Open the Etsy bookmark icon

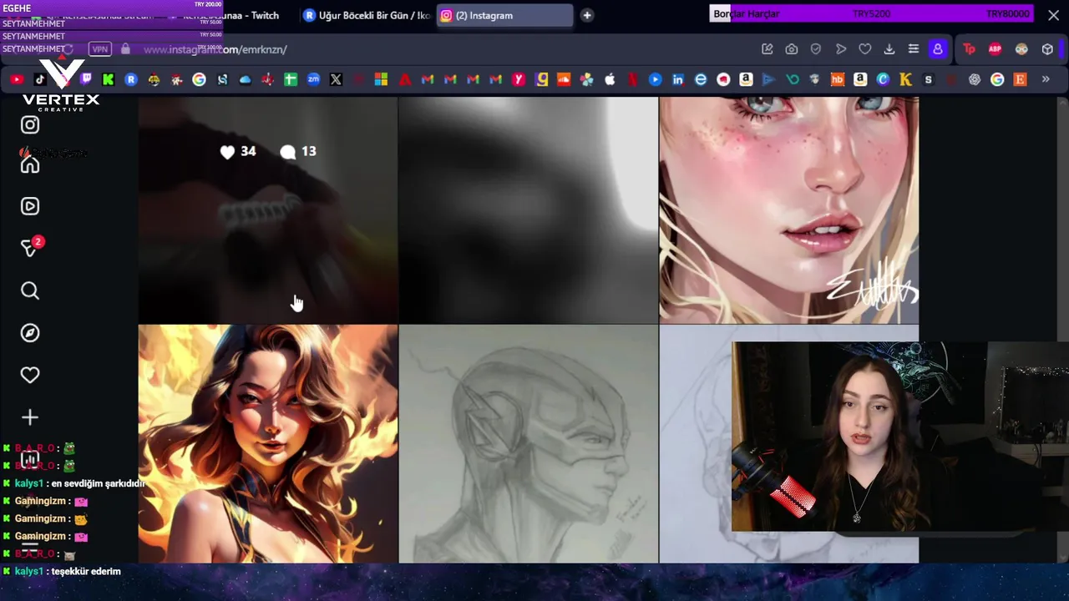point(1020,79)
